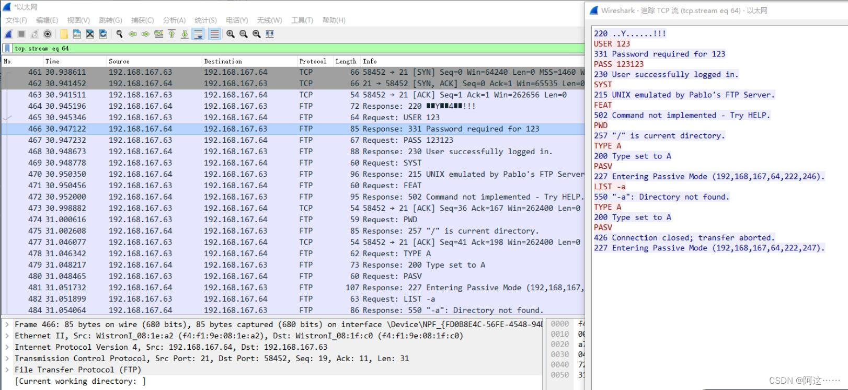
Task: Expand the Frame 466 details row
Action: pos(7,324)
